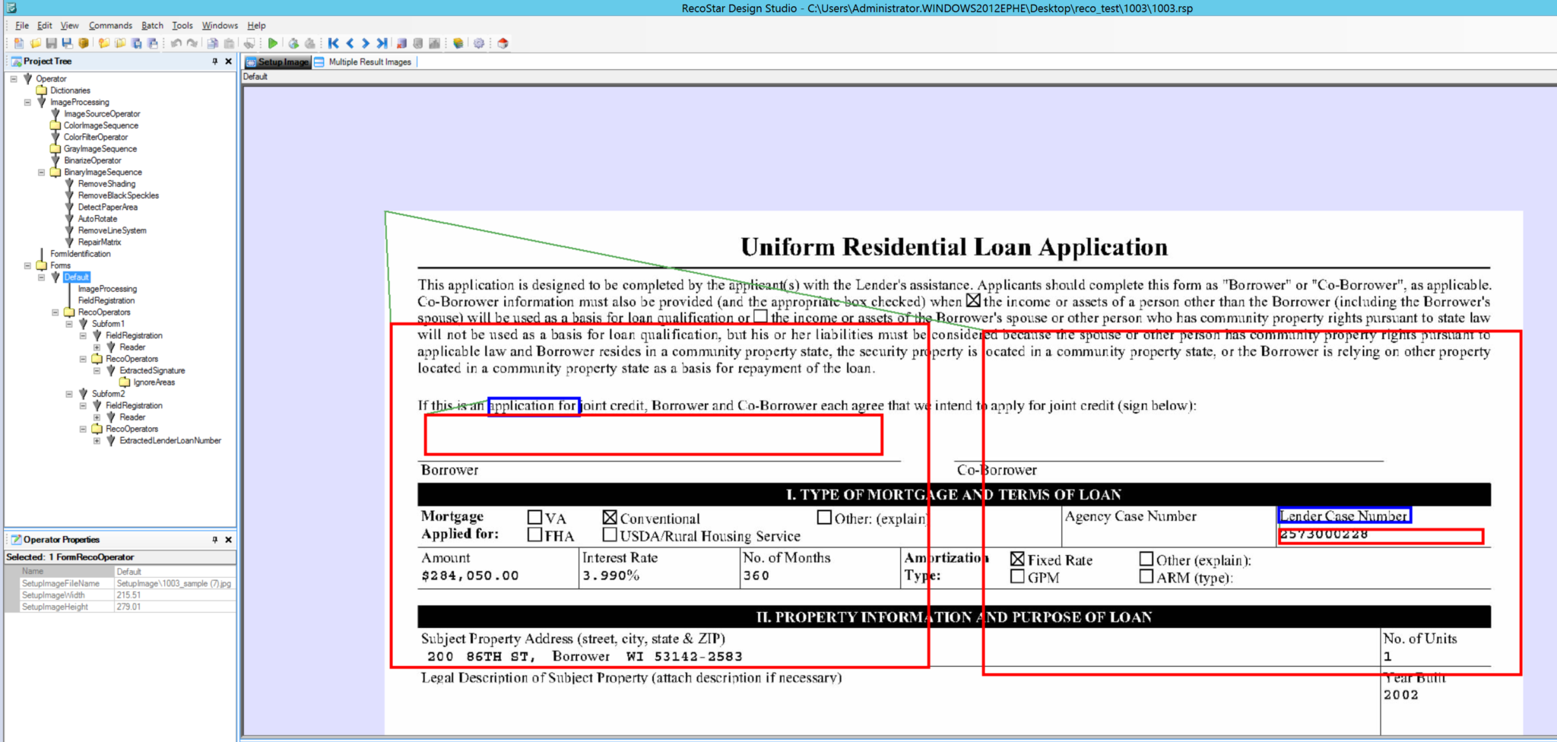Viewport: 1557px width, 742px height.
Task: Select ColorFilterOperator in the tree
Action: 96,138
